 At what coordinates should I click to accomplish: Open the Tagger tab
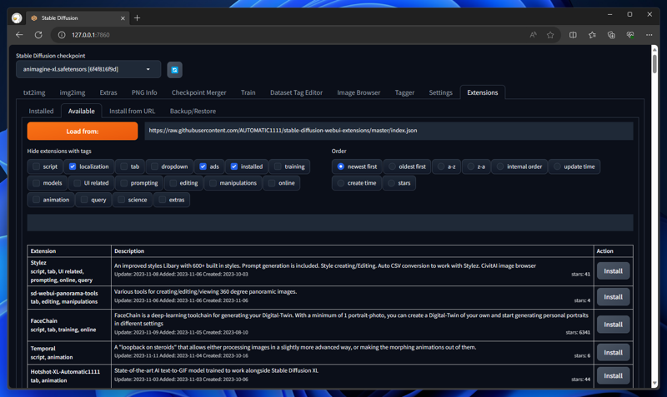(x=404, y=92)
